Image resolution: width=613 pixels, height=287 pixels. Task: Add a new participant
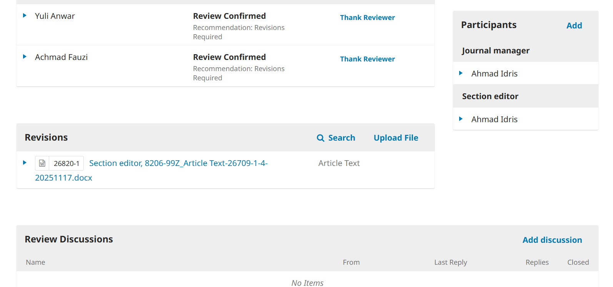(574, 26)
